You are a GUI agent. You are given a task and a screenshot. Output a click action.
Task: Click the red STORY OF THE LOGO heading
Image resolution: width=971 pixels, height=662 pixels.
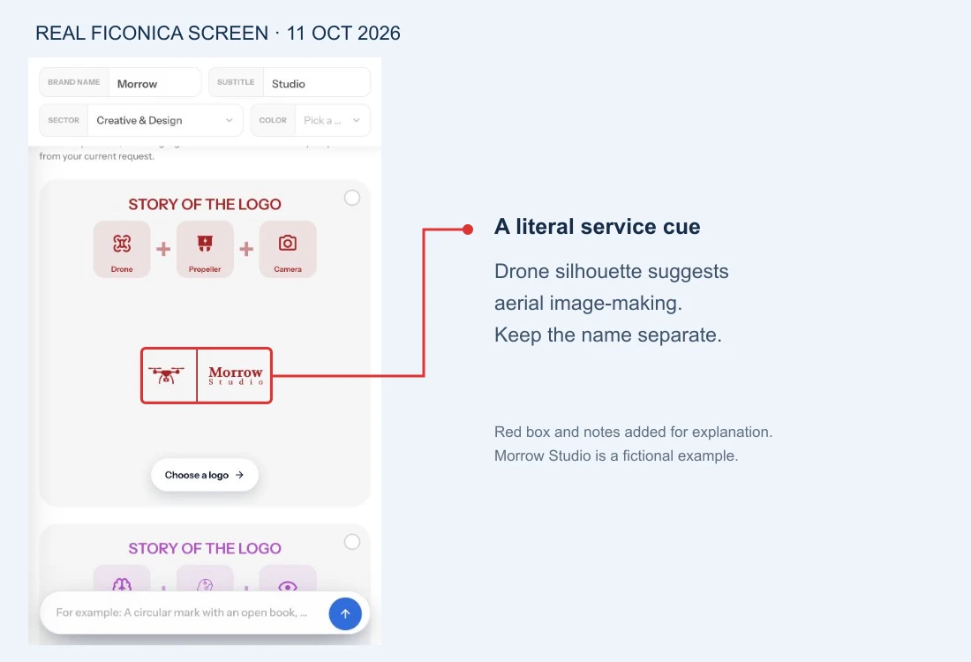tap(205, 205)
